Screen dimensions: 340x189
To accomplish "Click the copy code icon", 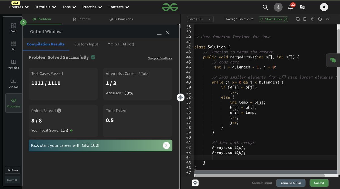I will click(298, 19).
